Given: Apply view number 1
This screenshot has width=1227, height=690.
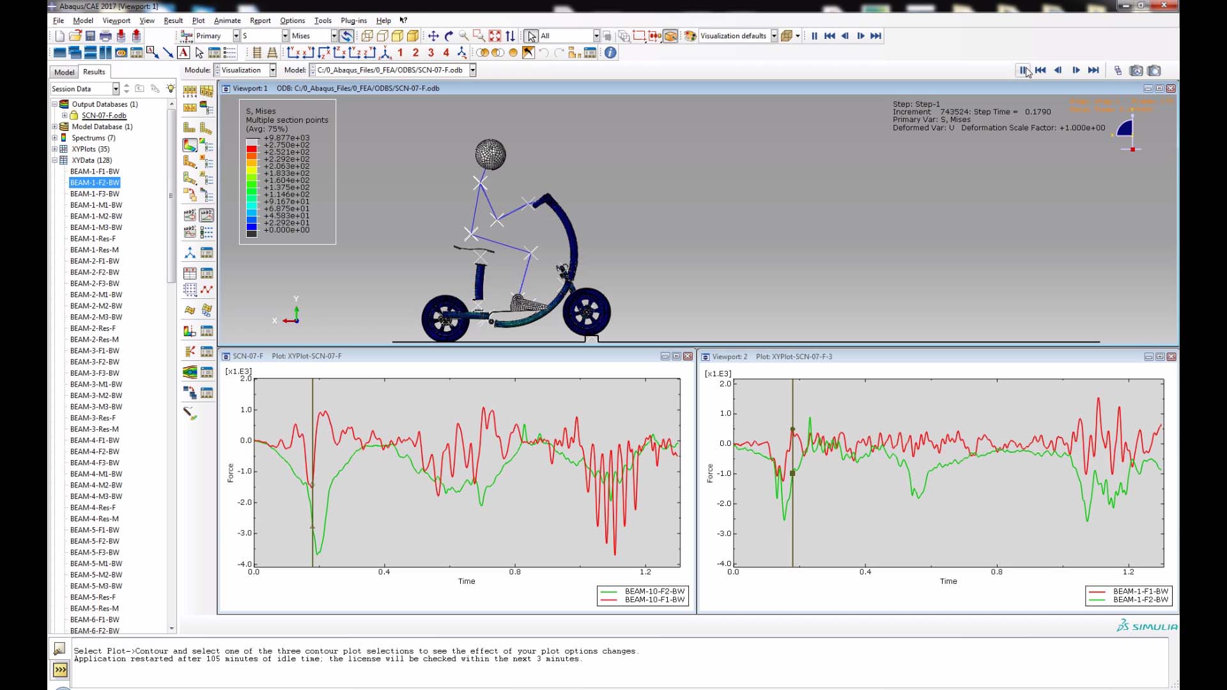Looking at the screenshot, I should pyautogui.click(x=400, y=53).
